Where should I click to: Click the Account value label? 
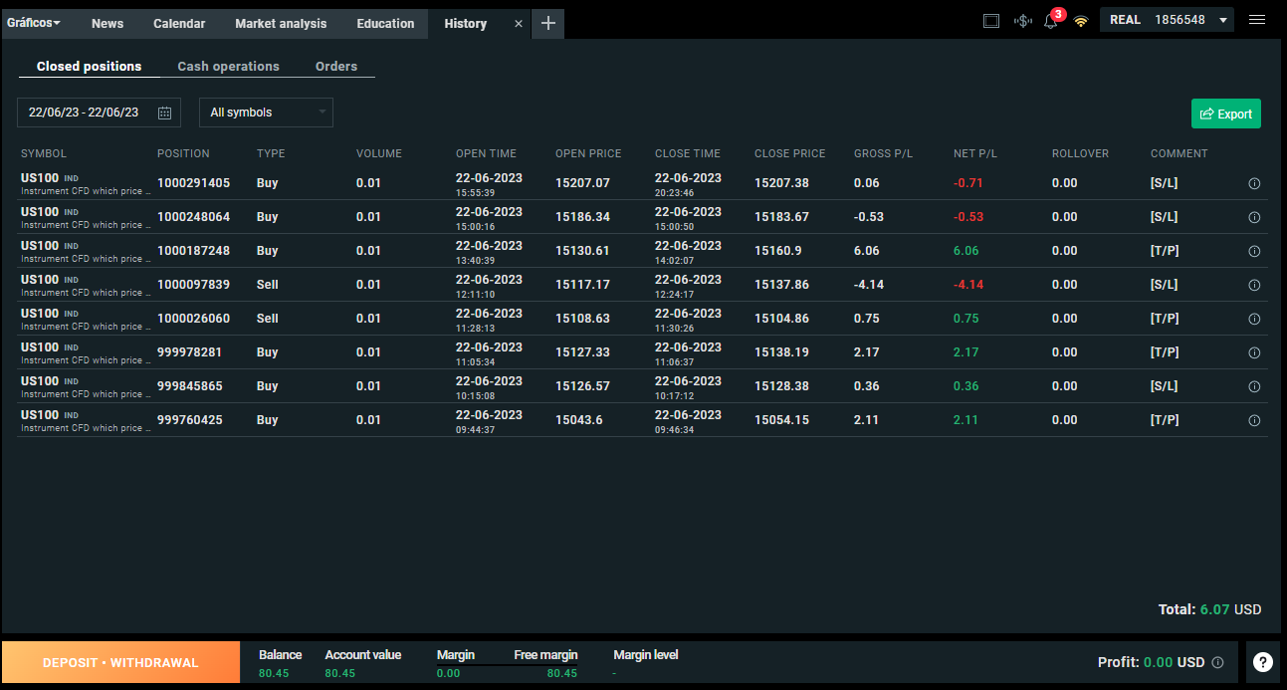tap(363, 655)
